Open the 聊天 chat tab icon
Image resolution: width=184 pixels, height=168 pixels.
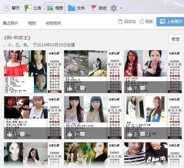(x=7, y=8)
